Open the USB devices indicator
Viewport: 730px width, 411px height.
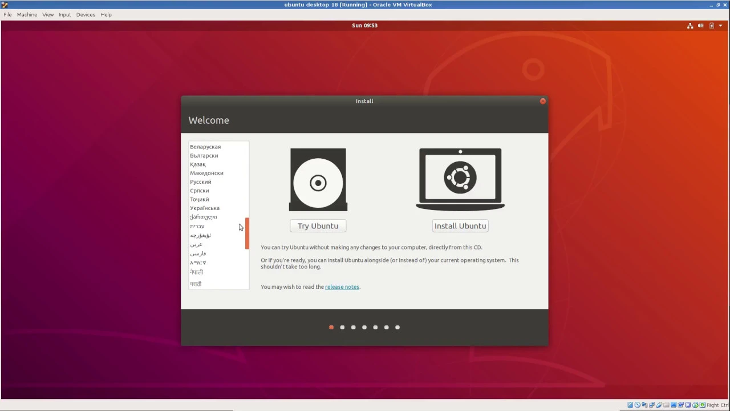(659, 405)
